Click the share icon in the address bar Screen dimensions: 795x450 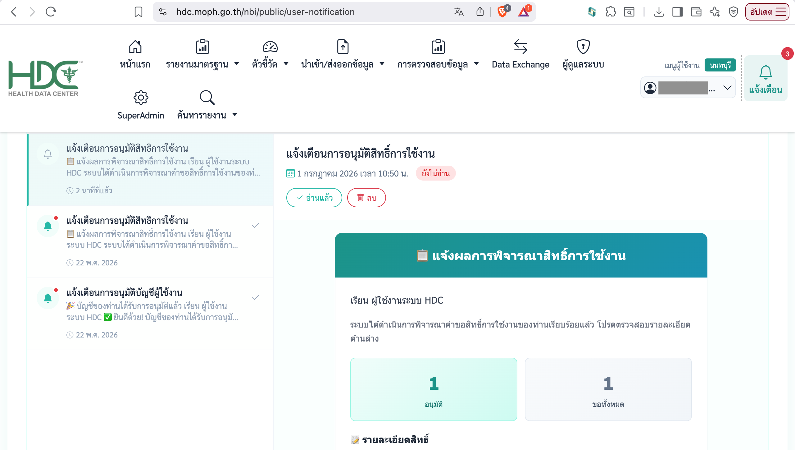pos(480,12)
